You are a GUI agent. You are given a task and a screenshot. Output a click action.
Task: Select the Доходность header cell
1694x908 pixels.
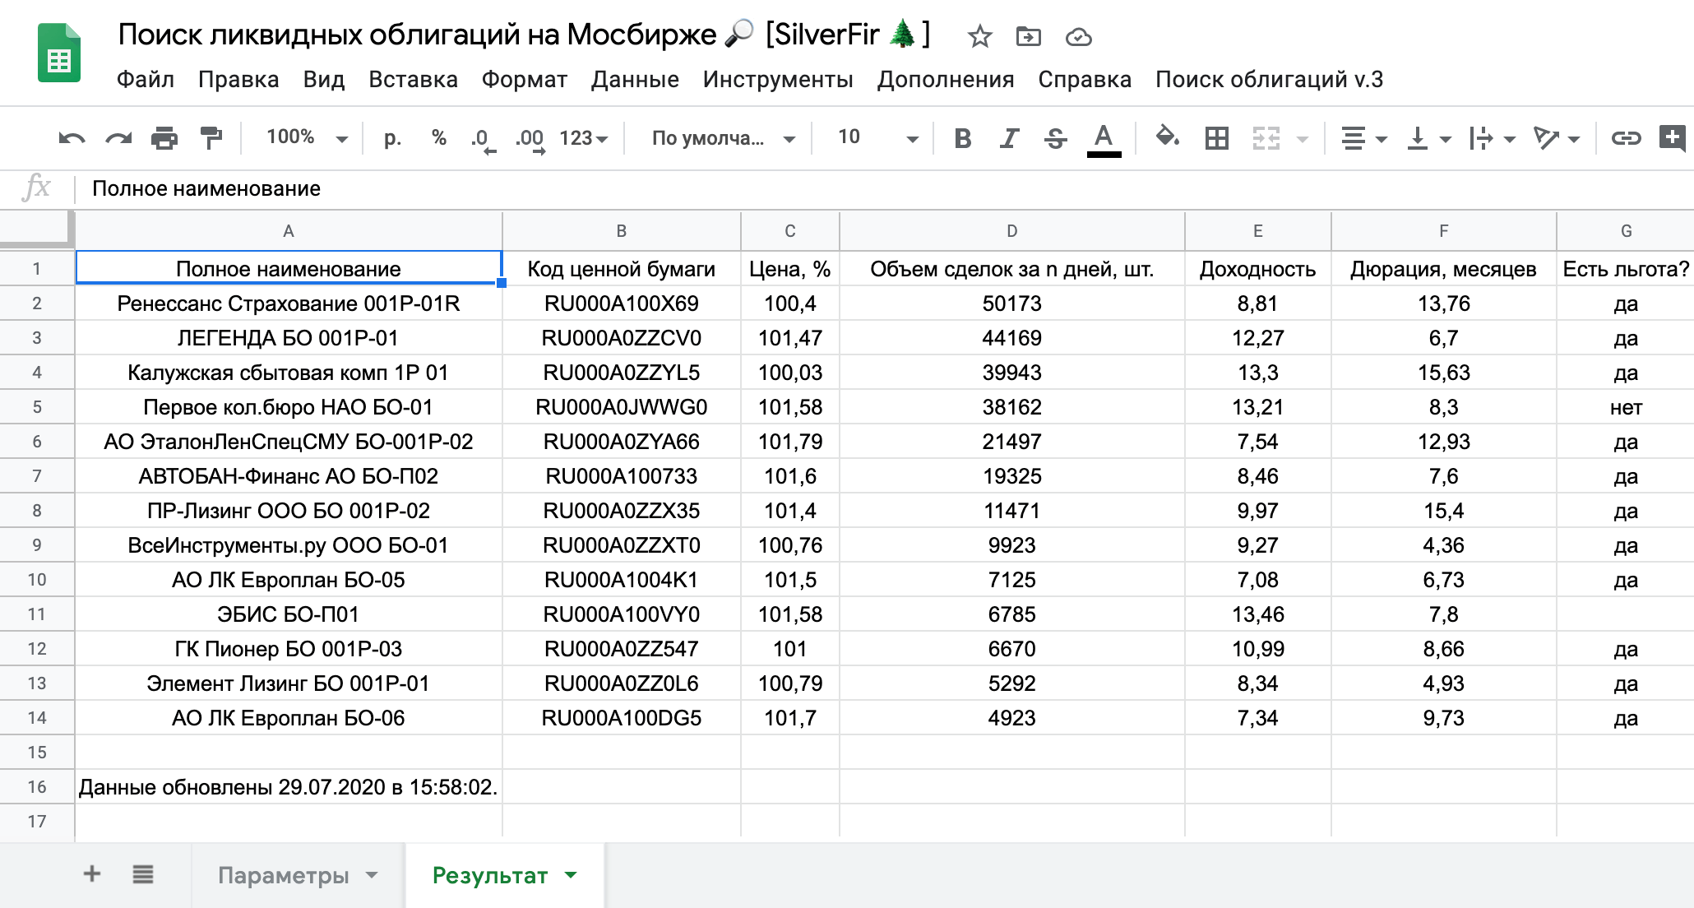click(x=1257, y=269)
